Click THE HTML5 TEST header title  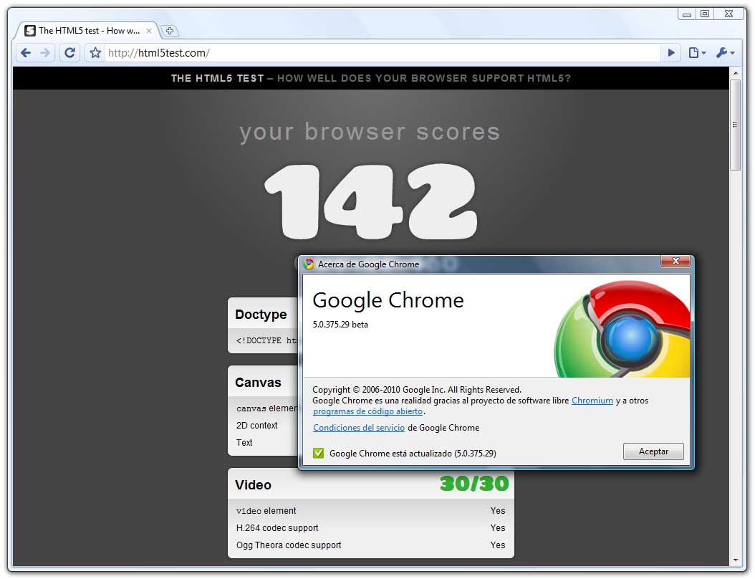[217, 78]
